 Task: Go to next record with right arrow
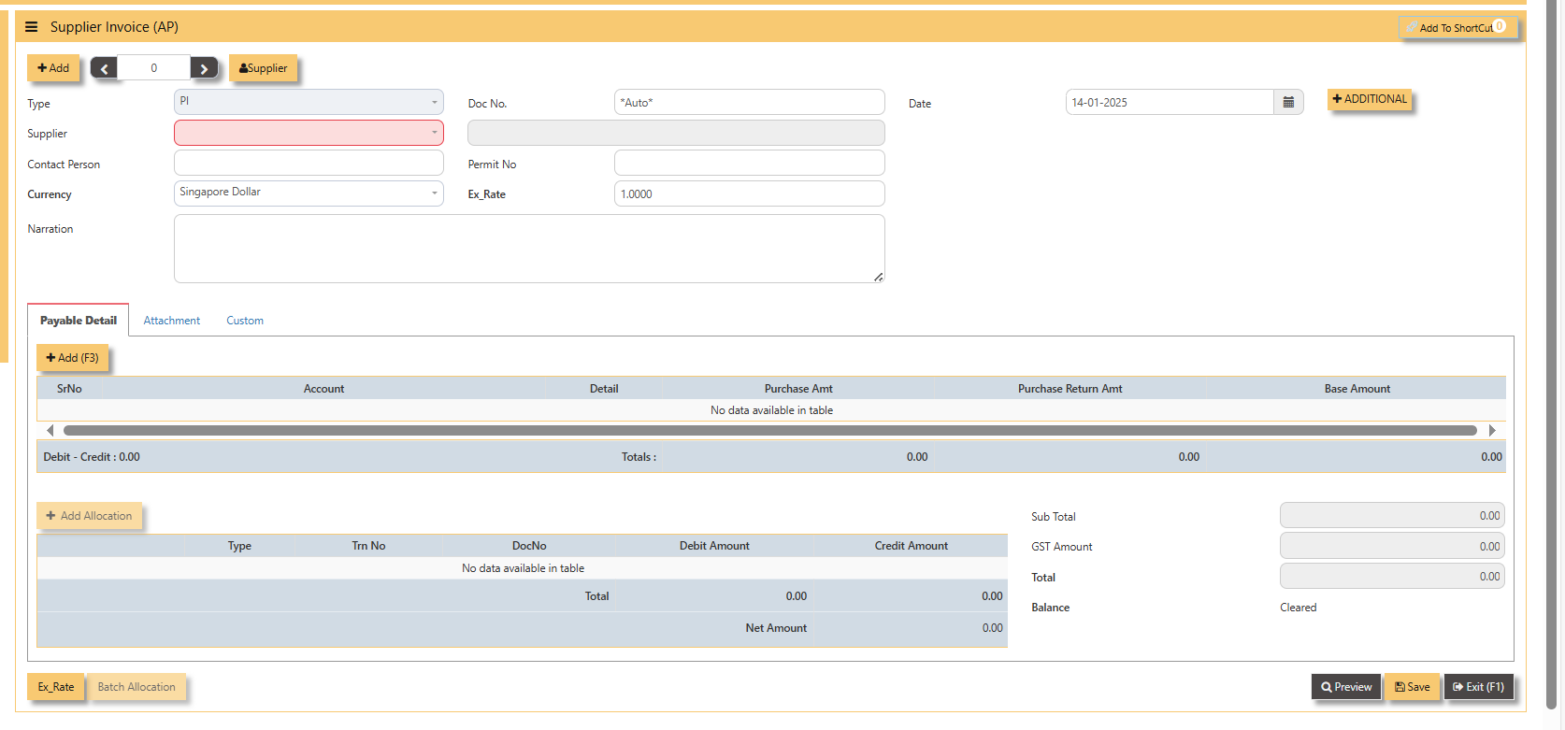tap(204, 68)
